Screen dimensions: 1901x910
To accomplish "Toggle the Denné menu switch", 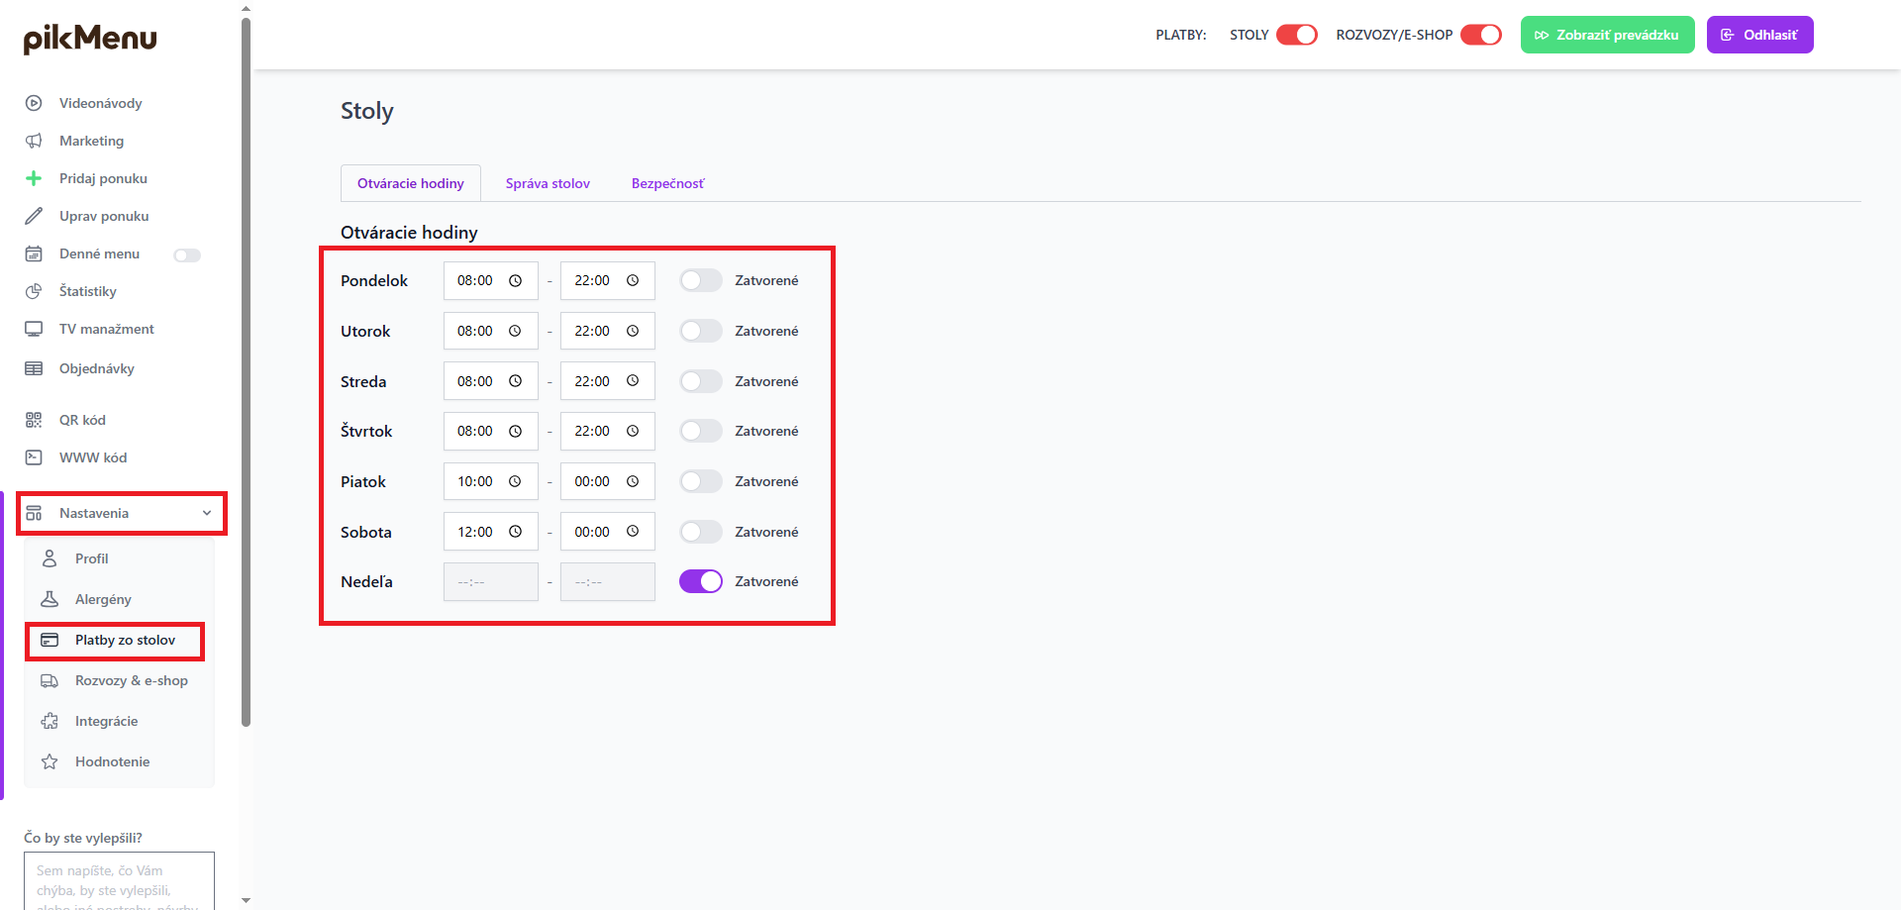I will tap(187, 255).
